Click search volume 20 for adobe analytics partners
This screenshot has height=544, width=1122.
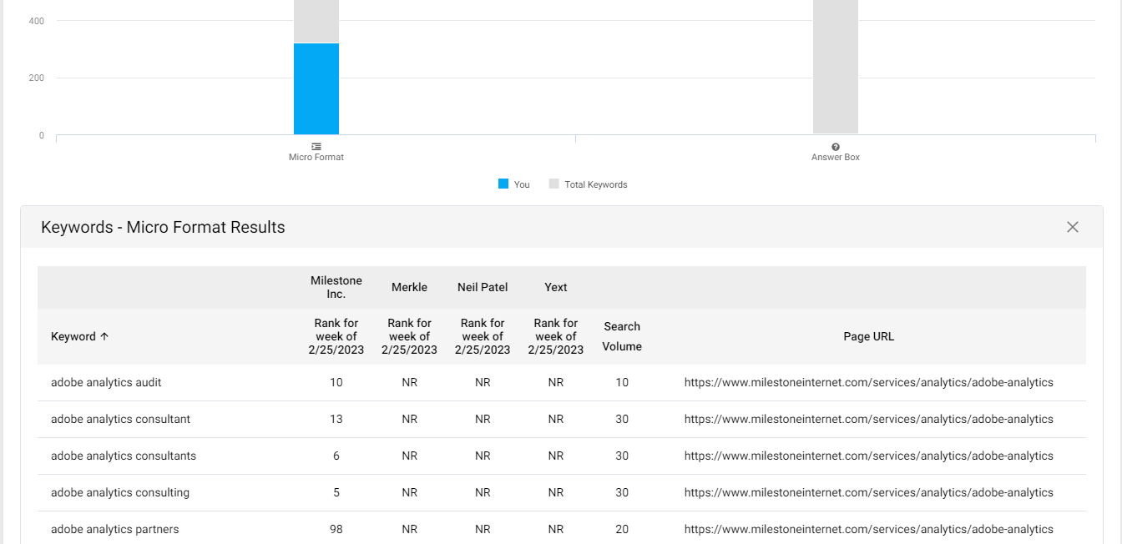click(622, 529)
